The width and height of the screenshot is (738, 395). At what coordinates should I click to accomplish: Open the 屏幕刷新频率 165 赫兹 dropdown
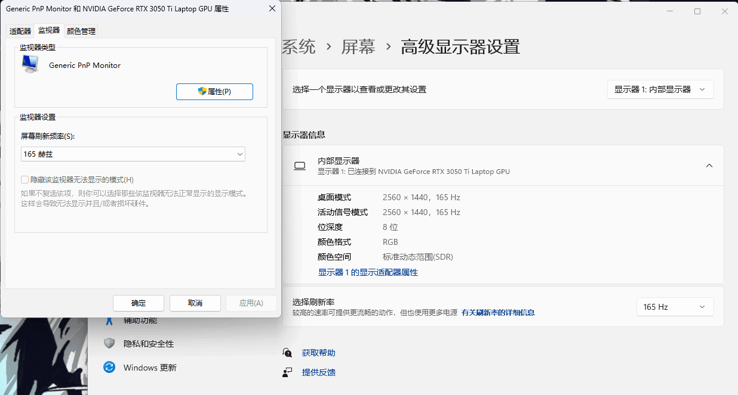pyautogui.click(x=133, y=154)
